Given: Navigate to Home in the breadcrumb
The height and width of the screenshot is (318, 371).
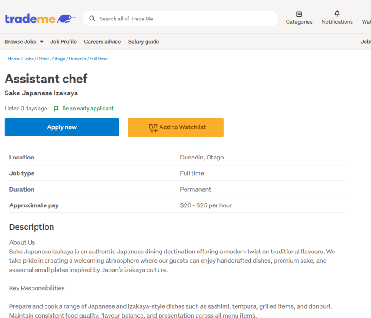Looking at the screenshot, I should tap(13, 59).
